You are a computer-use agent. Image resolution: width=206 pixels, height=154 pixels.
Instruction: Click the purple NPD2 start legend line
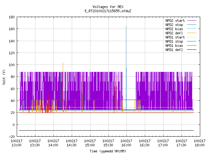pyautogui.click(x=192, y=21)
